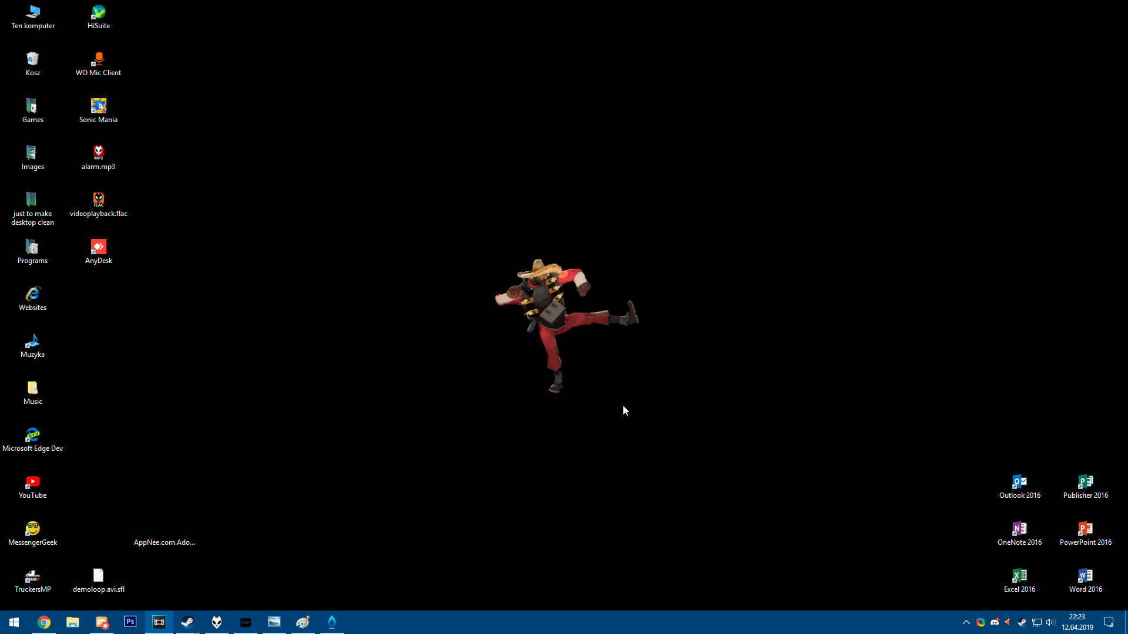
Task: Open the picture viewer taskbar app
Action: pos(274,622)
